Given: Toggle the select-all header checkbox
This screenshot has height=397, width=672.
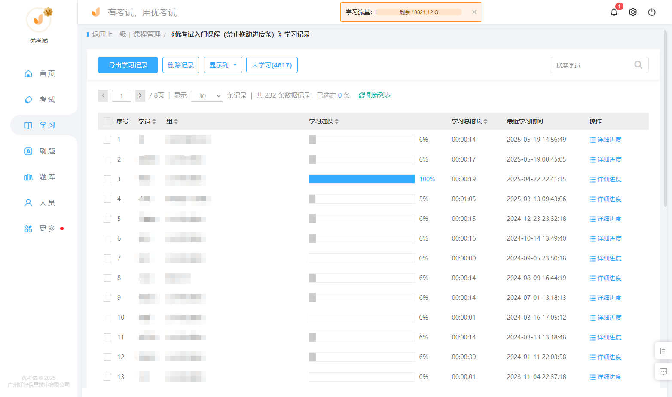Looking at the screenshot, I should pos(107,121).
